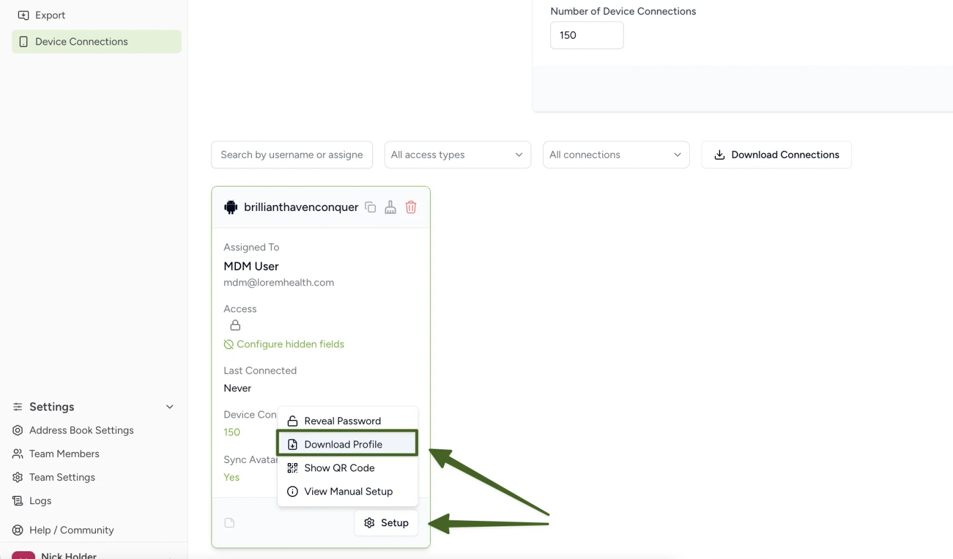953x559 pixels.
Task: Click the note icon at the card's bottom left
Action: 229,523
